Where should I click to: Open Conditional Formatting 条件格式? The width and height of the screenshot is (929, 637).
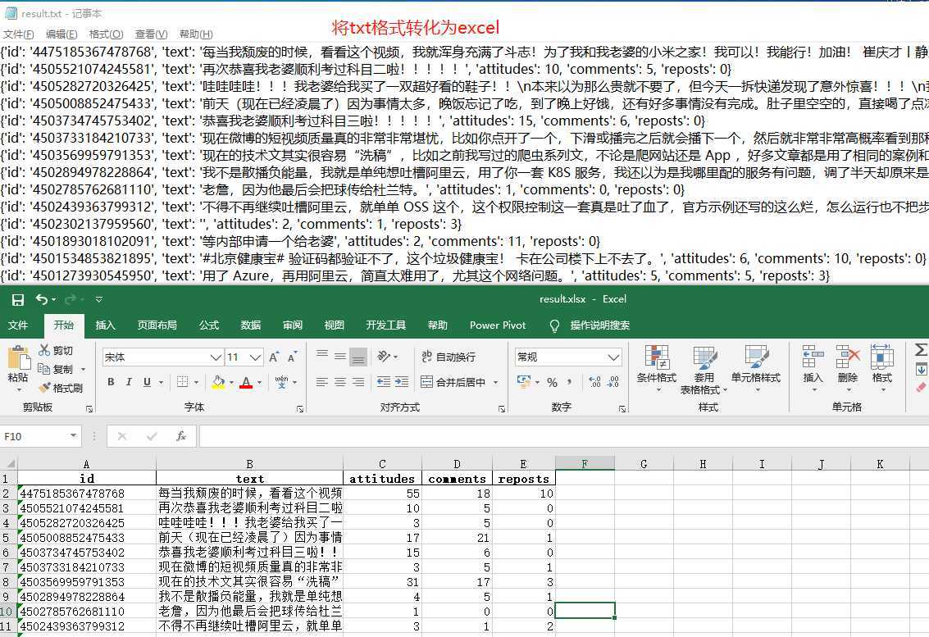[x=657, y=369]
